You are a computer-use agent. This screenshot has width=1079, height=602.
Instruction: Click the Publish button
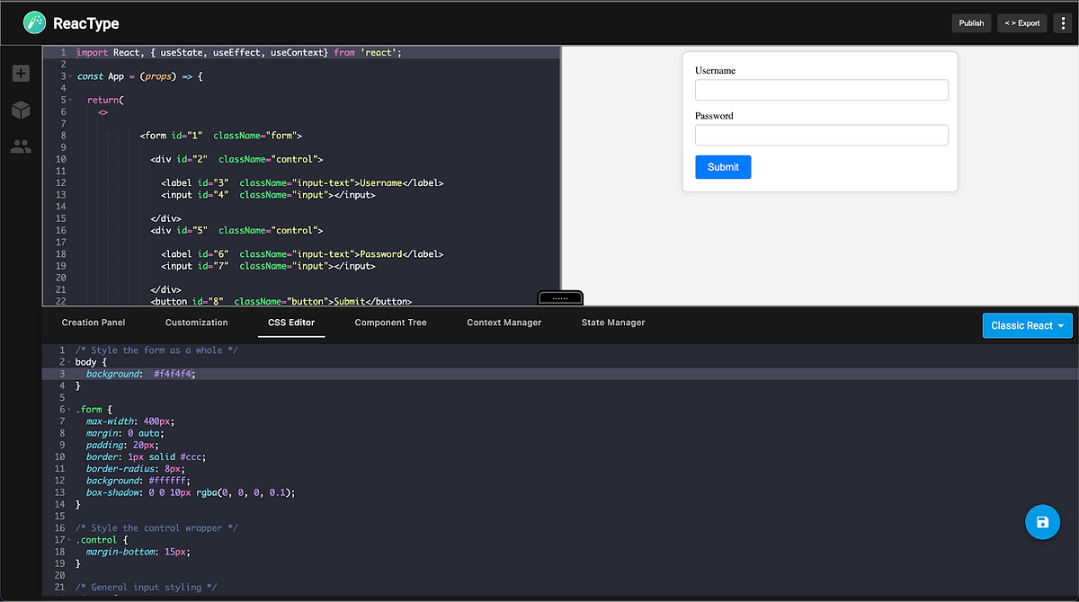(971, 22)
